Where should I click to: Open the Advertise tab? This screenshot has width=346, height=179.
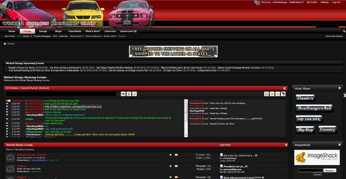tap(110, 31)
